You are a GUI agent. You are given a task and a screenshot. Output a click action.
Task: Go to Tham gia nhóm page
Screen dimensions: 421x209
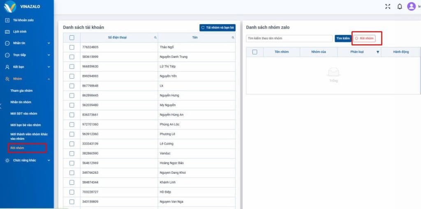pyautogui.click(x=21, y=91)
